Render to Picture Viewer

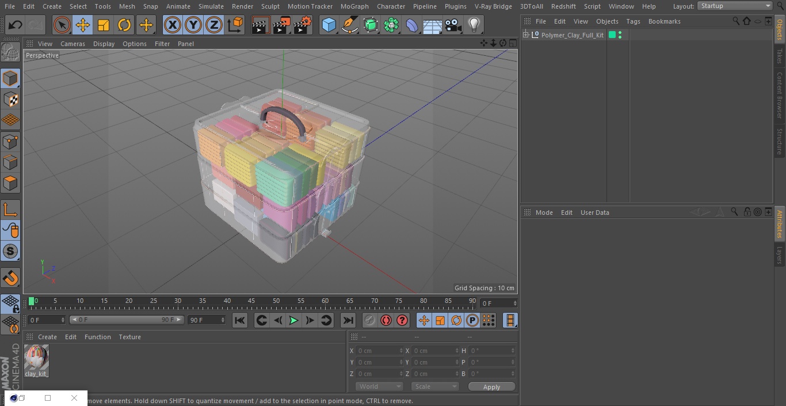pos(281,25)
